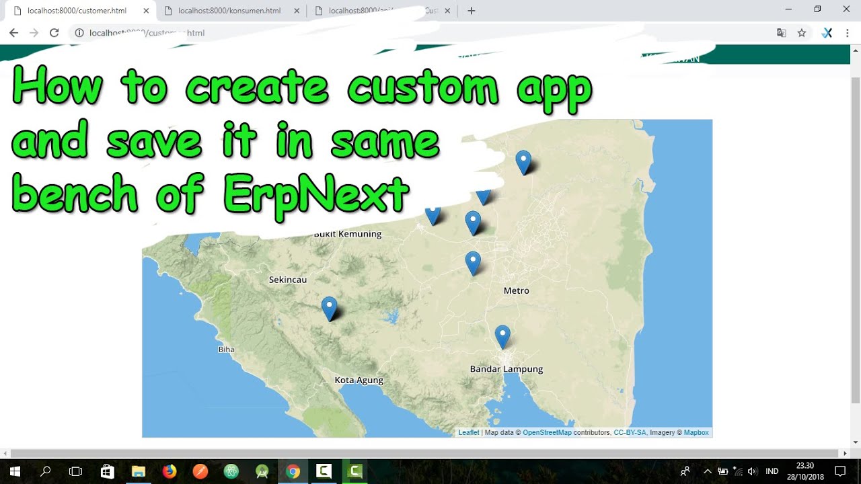861x484 pixels.
Task: Open File Explorer from the taskbar
Action: (139, 471)
